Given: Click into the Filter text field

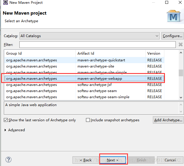Looking at the screenshot, I should (97, 44).
